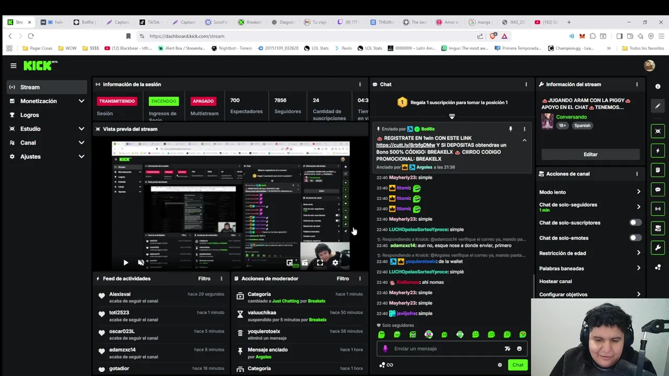Click the cutt.ly link in pinned message
This screenshot has width=669, height=376.
[x=406, y=145]
